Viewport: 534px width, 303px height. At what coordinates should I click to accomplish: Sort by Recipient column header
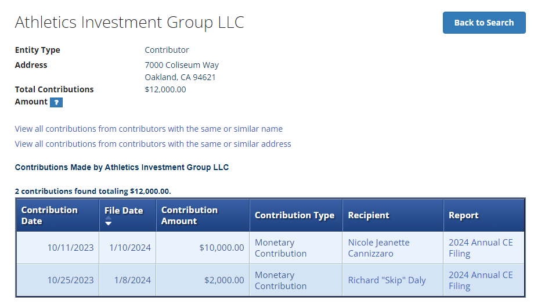[369, 215]
